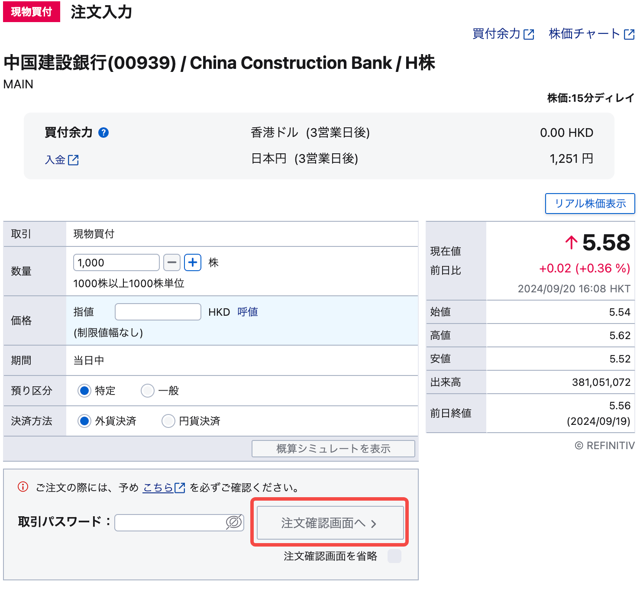
Task: Click the volume value 381,051,072
Action: tap(601, 382)
